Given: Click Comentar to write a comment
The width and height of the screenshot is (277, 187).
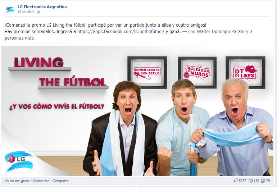Looking at the screenshot, I should (41, 181).
